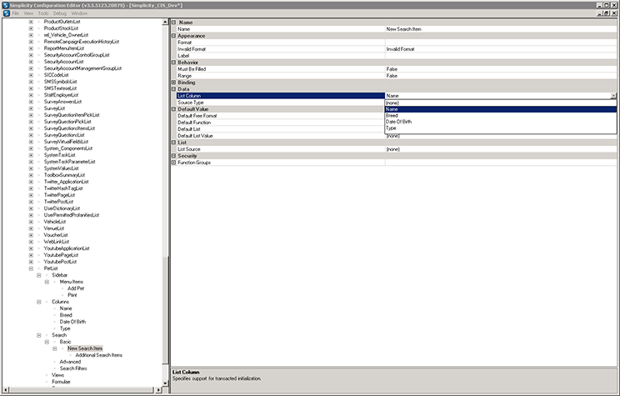Image resolution: width=620 pixels, height=396 pixels.
Task: Collapse the Behavior property category
Action: (x=173, y=63)
